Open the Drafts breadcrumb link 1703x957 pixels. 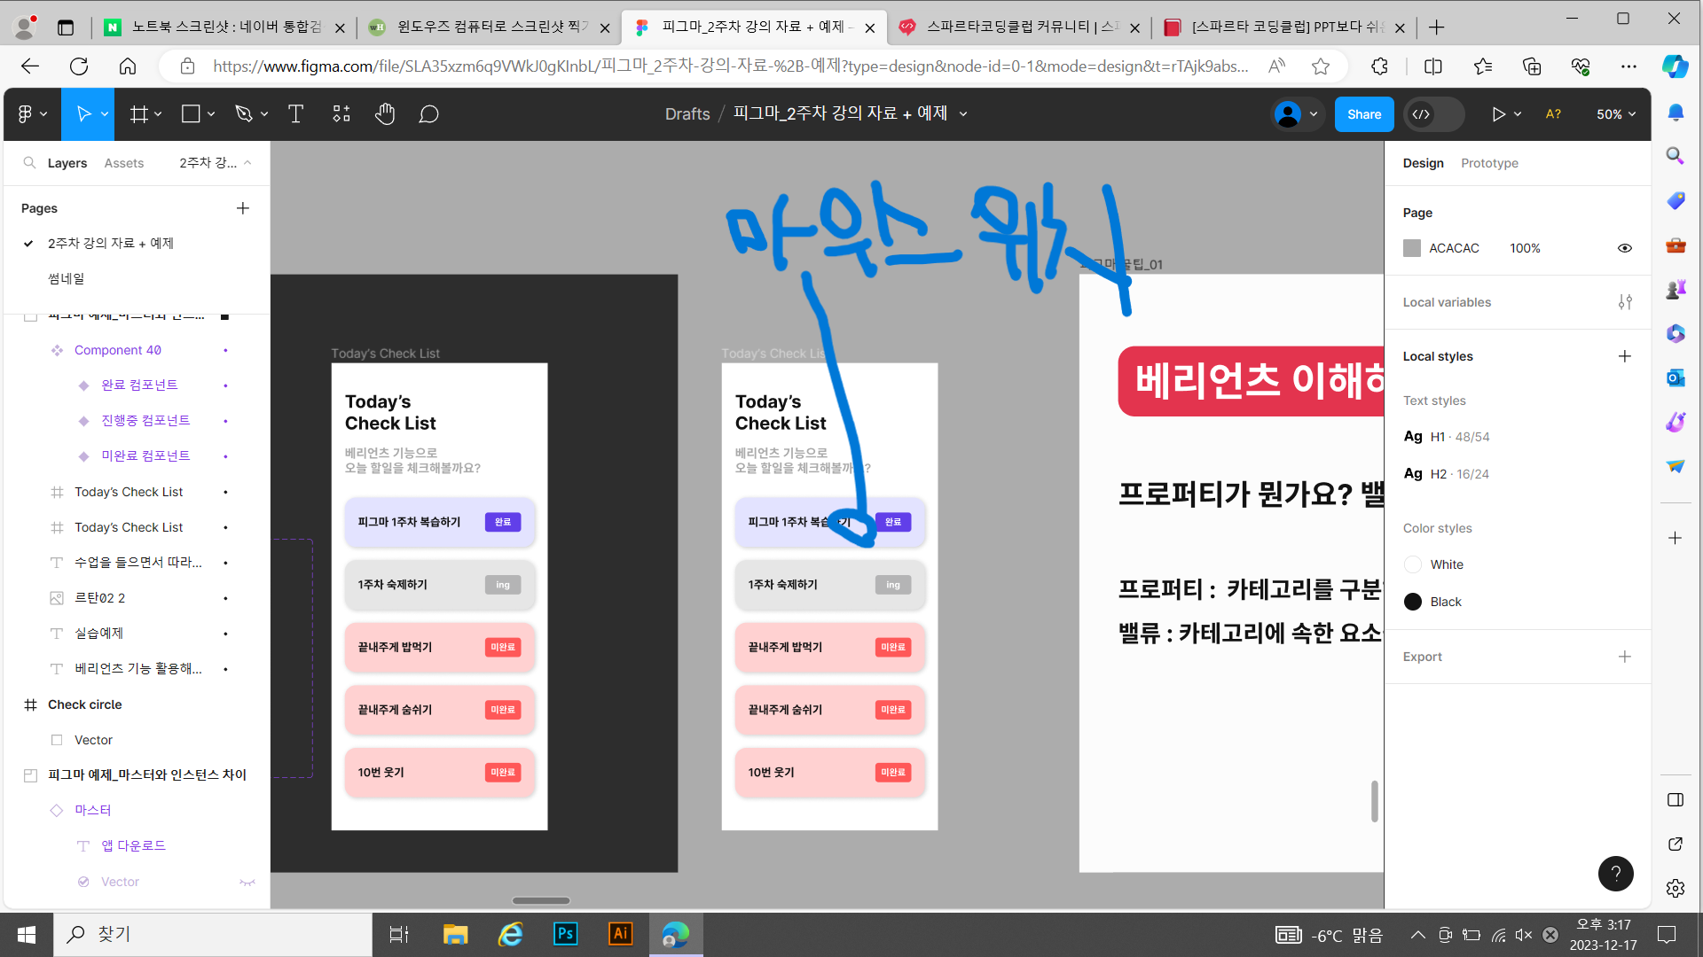(687, 114)
